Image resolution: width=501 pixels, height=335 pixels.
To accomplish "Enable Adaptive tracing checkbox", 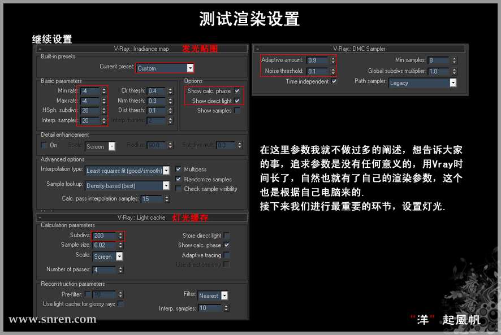I will 227,255.
